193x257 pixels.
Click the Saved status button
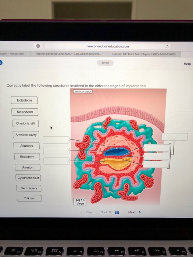(105, 63)
